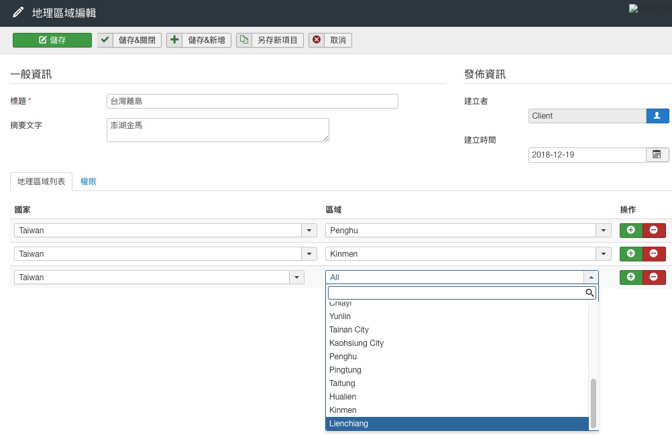
Task: Click the 儲存&關閉 button
Action: pyautogui.click(x=129, y=40)
